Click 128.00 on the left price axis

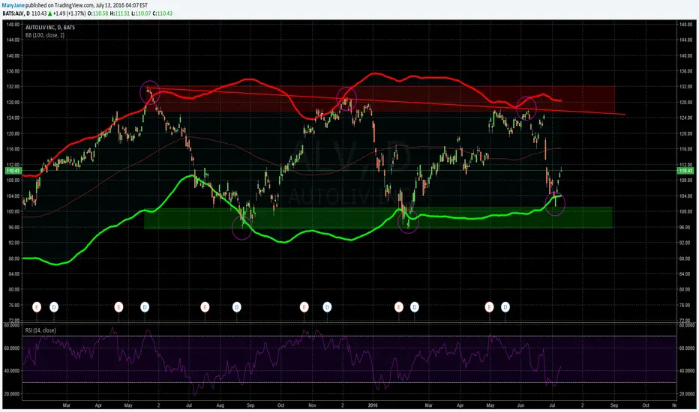click(x=13, y=102)
